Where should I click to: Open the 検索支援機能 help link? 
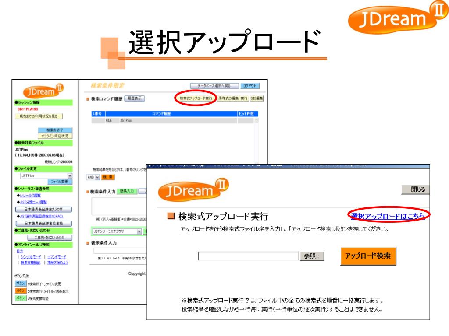point(31,262)
